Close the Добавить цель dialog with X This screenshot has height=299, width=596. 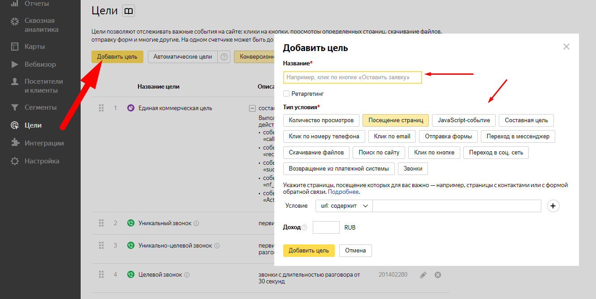pyautogui.click(x=566, y=47)
